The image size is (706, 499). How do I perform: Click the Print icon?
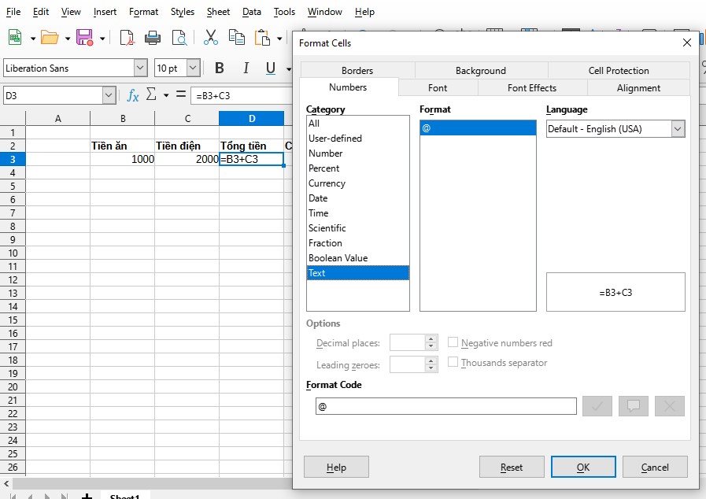(x=152, y=38)
